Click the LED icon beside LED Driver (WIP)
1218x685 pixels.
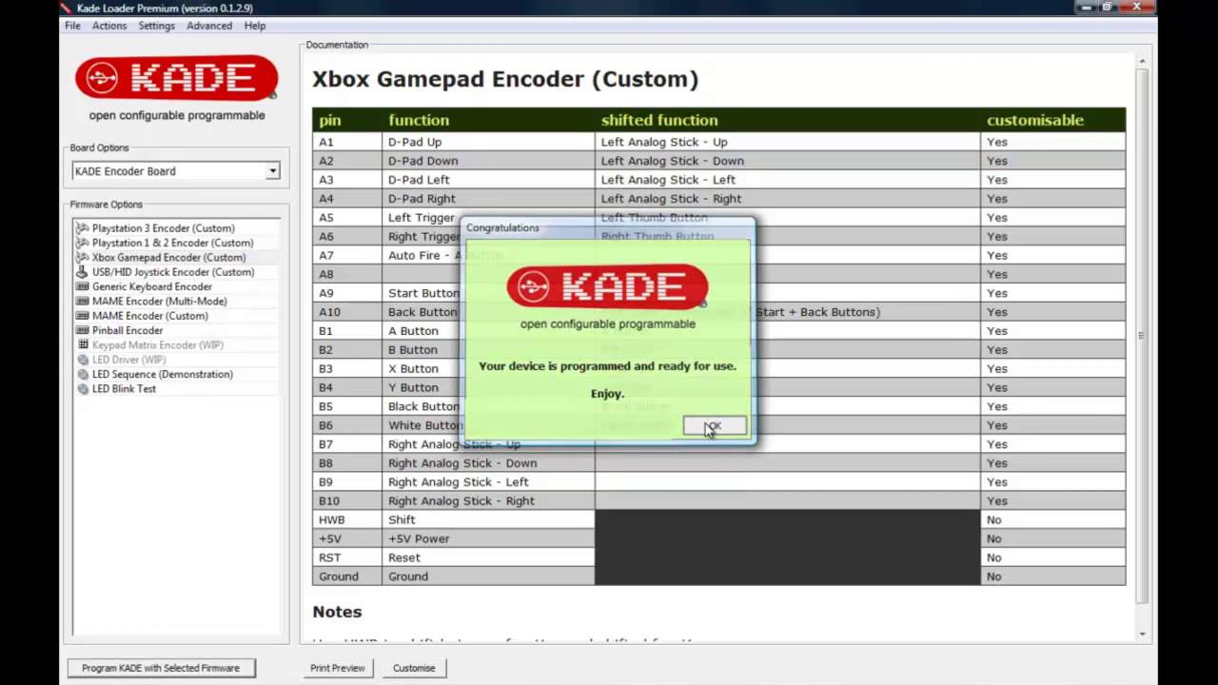point(83,360)
